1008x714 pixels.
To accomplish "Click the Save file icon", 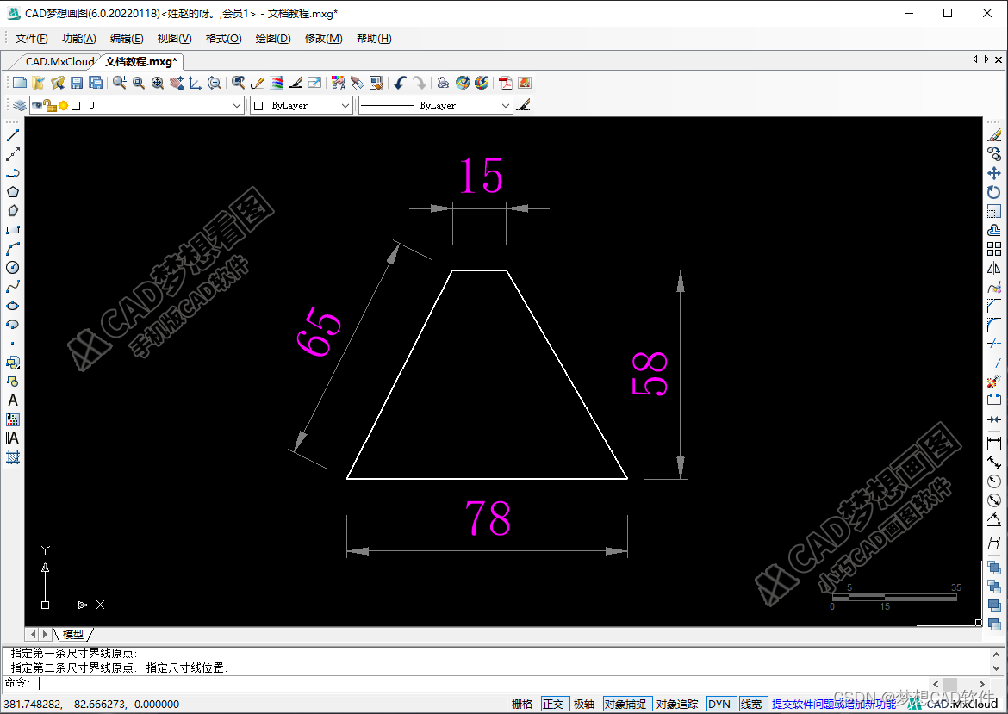I will (77, 83).
